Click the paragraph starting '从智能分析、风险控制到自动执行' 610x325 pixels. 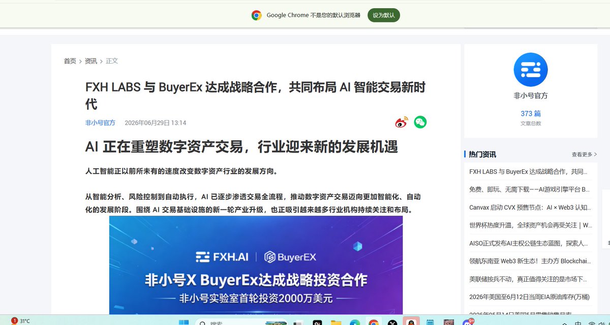pyautogui.click(x=253, y=203)
